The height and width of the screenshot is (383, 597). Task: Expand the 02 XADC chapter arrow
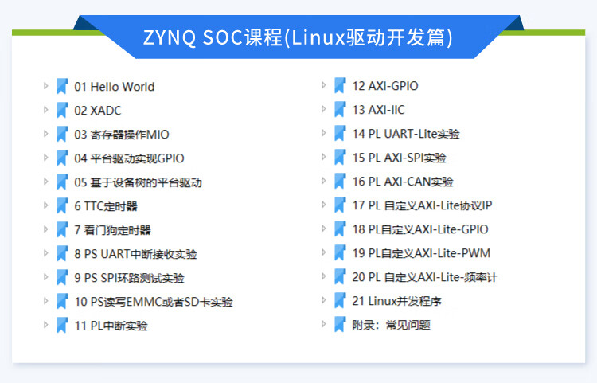coord(45,110)
